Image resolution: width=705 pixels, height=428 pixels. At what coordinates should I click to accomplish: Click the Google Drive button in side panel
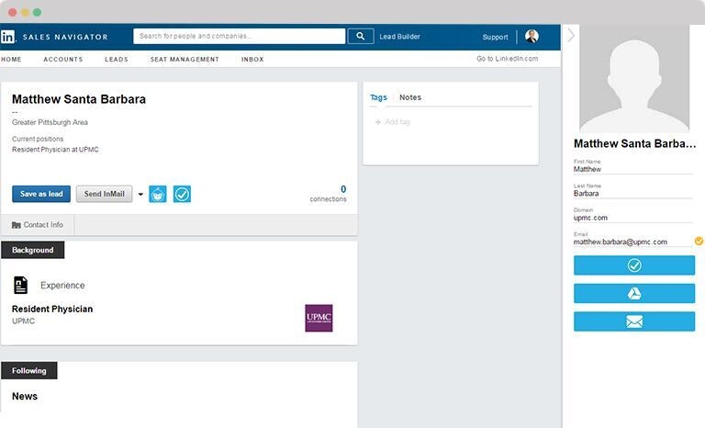pos(634,293)
